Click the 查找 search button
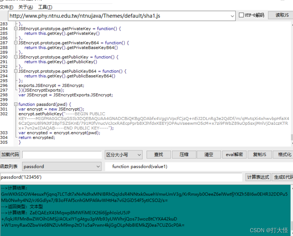Image resolution: width=293 pixels, height=236 pixels. tap(159, 154)
